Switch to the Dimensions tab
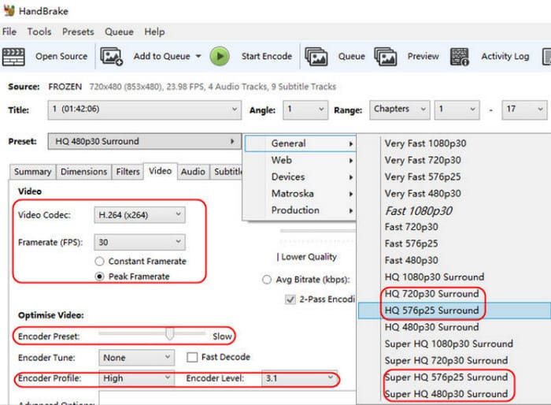551x405 pixels. point(83,172)
